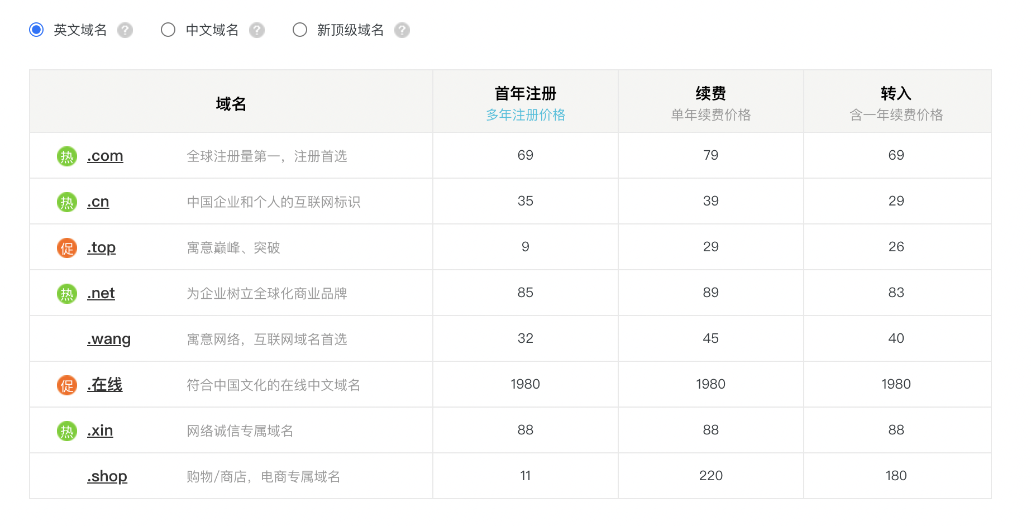
Task: Click the orange 促 badge beside .top
Action: [67, 248]
